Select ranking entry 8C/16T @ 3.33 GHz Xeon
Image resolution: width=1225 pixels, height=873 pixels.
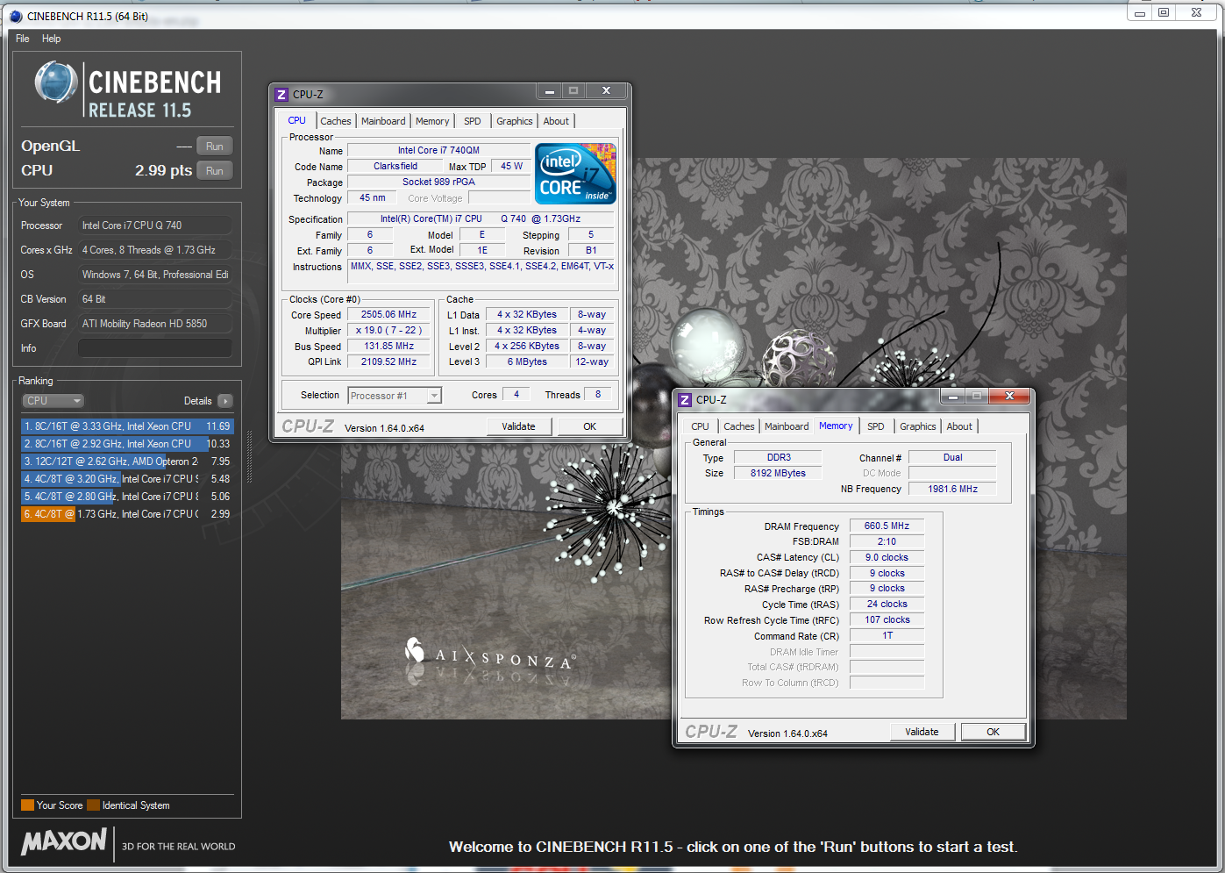(127, 426)
